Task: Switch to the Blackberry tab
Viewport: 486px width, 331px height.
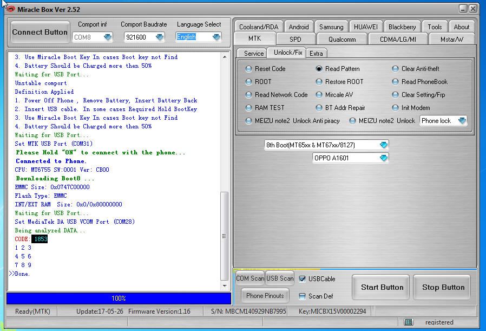Action: click(402, 27)
